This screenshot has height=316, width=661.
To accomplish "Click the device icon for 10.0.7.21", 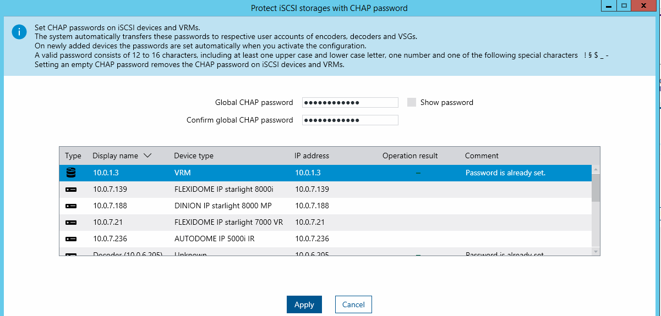I will tap(70, 222).
